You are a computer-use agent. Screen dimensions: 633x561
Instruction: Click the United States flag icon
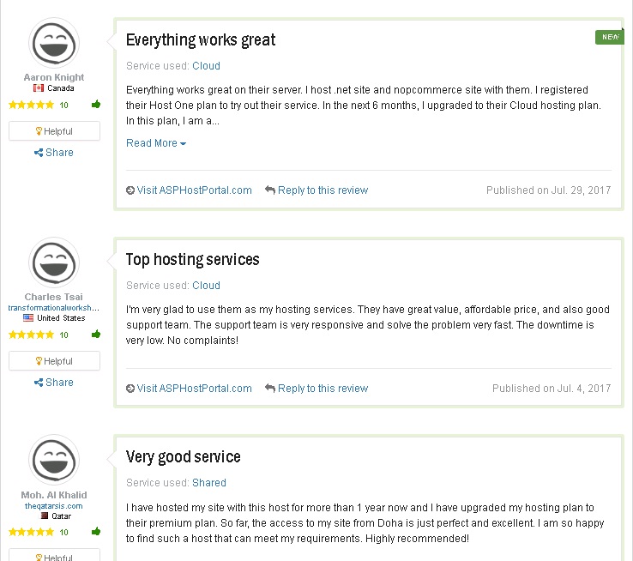pos(28,317)
